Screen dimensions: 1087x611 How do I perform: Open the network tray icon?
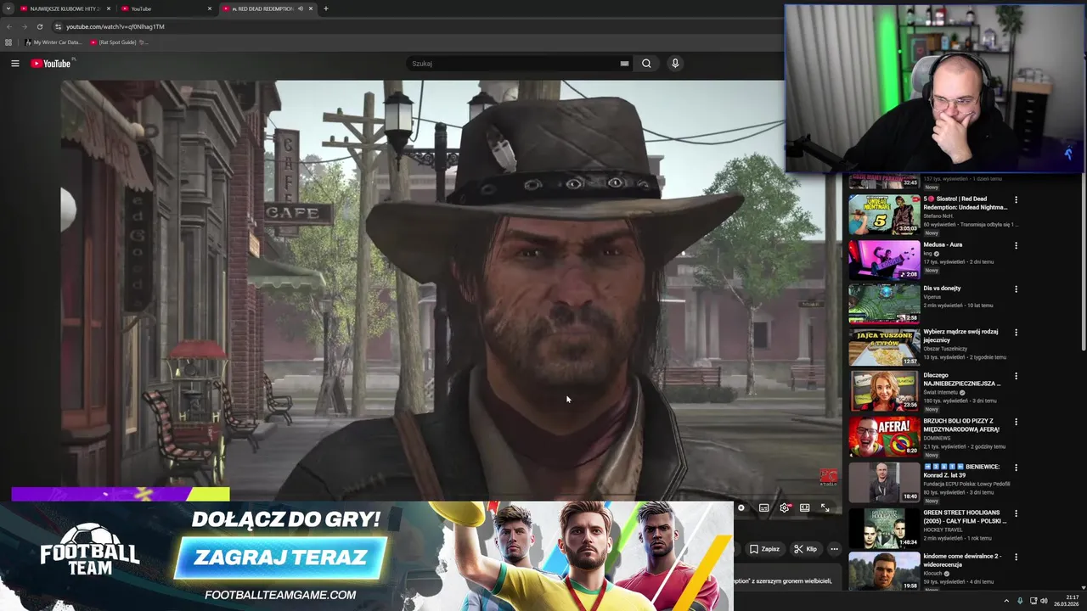coord(1033,601)
